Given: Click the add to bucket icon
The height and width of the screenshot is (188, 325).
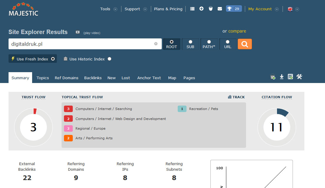Looking at the screenshot, I should pos(273,77).
